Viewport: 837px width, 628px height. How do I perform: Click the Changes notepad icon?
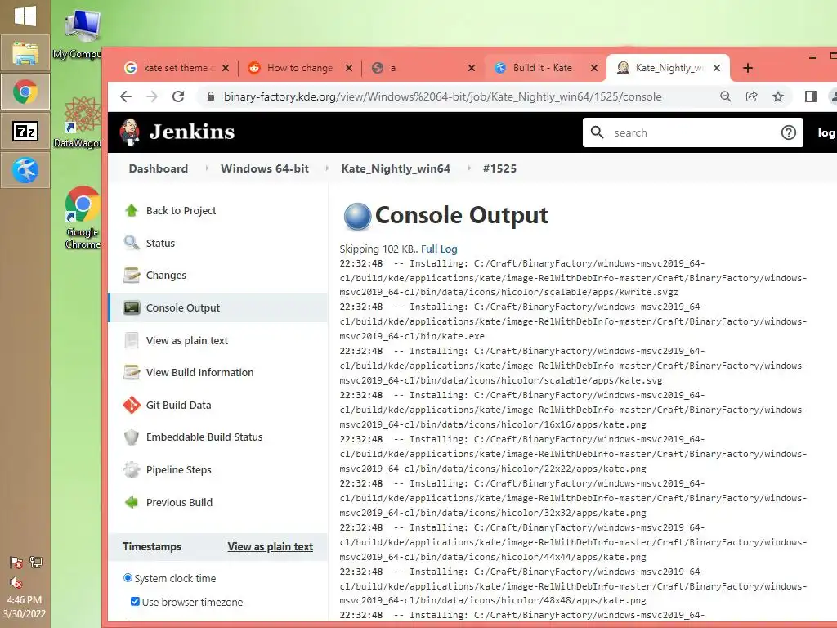(x=132, y=275)
